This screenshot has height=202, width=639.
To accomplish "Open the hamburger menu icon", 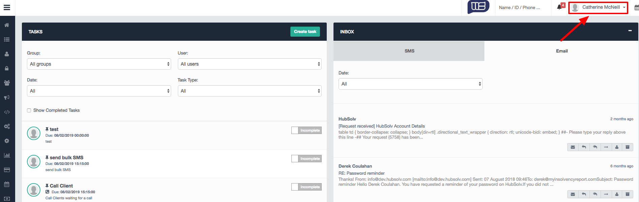I will click(7, 7).
